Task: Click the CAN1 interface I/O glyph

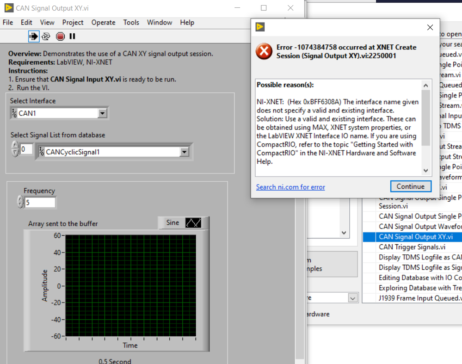Action: point(14,113)
